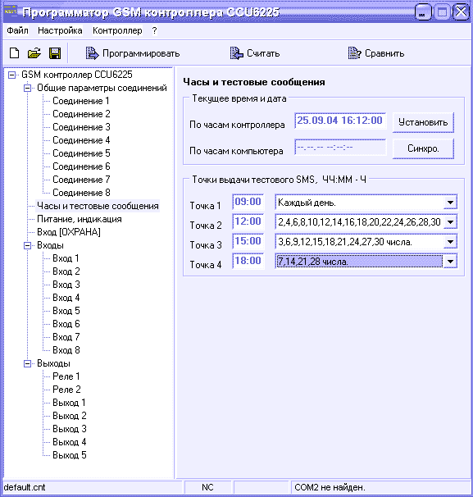Collapse the GSM контроллер CCU6225 root node

[11, 75]
